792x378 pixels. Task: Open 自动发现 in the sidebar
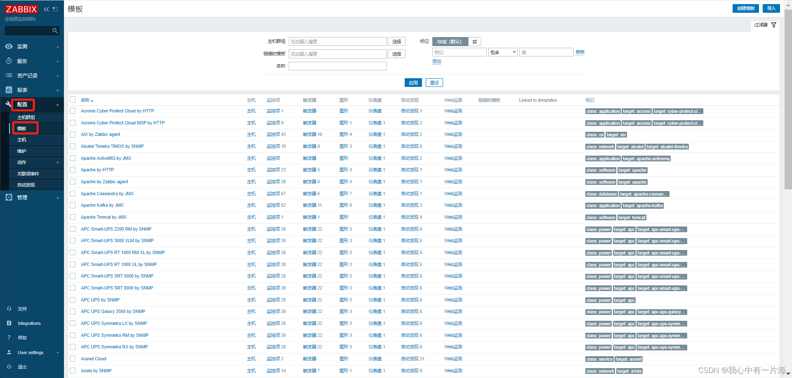pyautogui.click(x=26, y=185)
